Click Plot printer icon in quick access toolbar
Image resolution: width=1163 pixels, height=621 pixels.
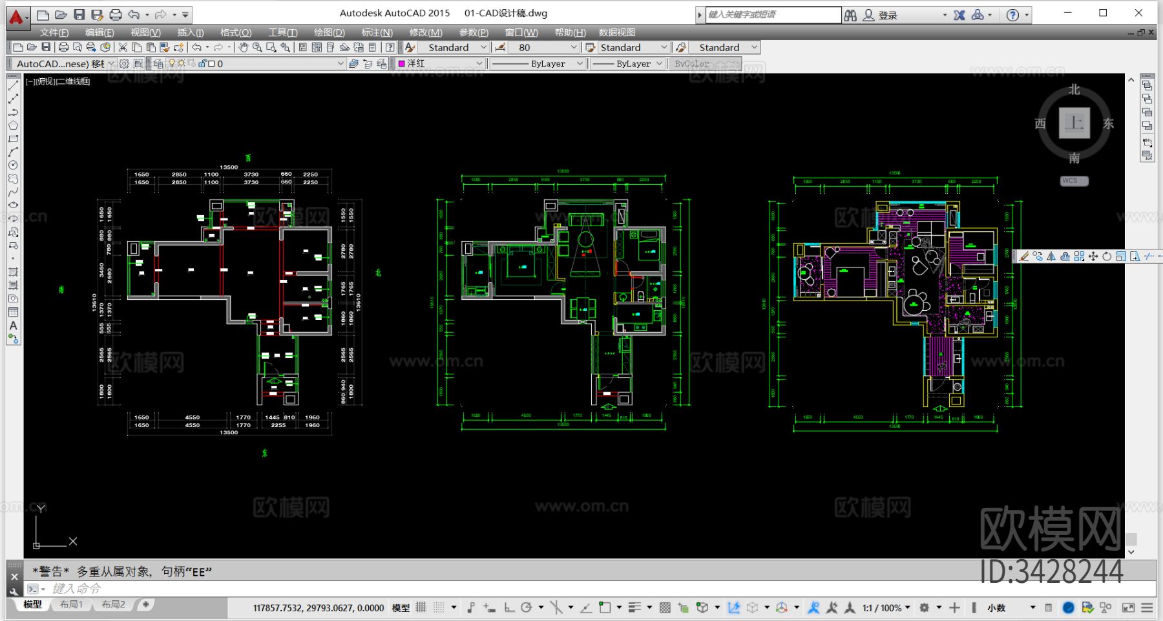point(115,15)
